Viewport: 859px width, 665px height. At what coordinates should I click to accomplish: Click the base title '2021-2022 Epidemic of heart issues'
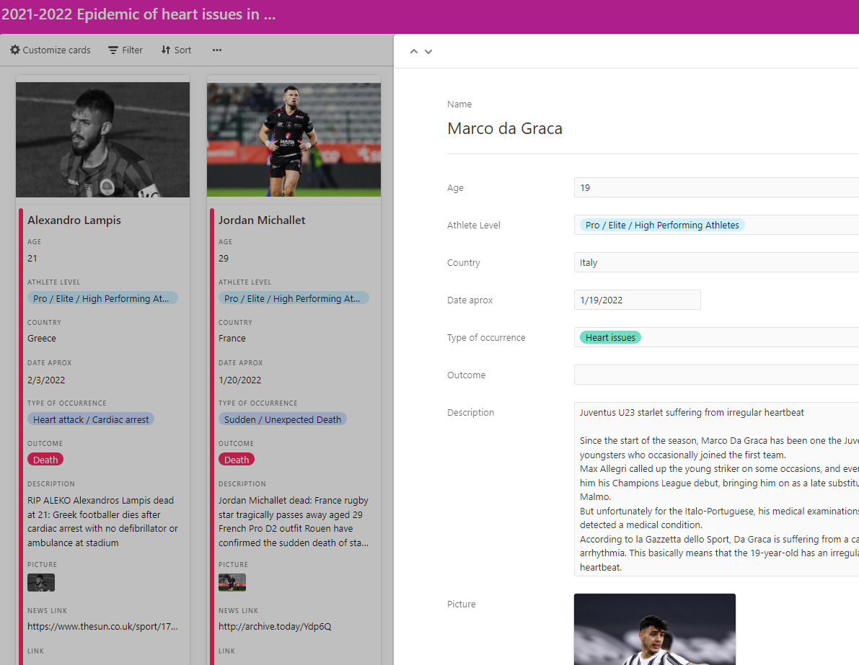138,14
